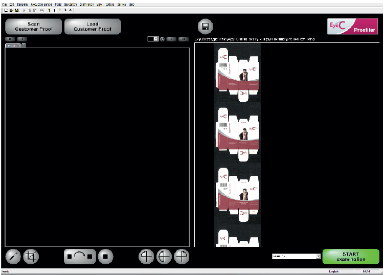Viewport: 384px width, 275px height.
Task: Select the crop tool
Action: coord(31,257)
